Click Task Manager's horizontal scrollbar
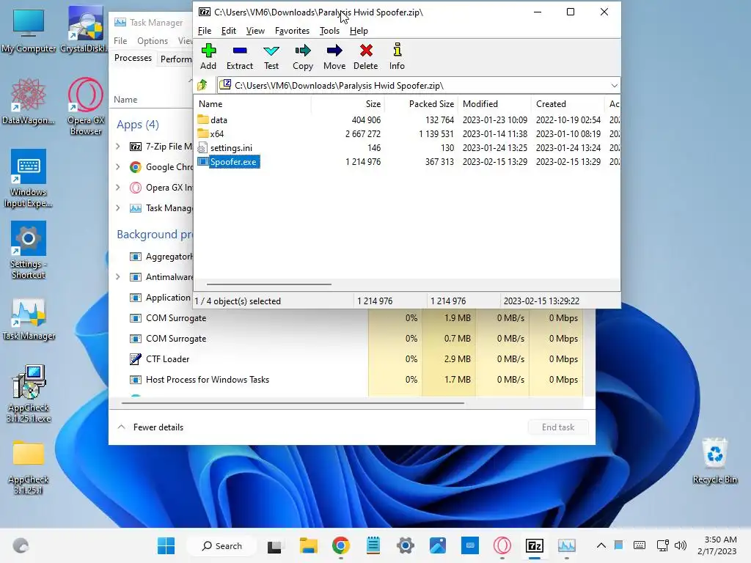 (293, 403)
